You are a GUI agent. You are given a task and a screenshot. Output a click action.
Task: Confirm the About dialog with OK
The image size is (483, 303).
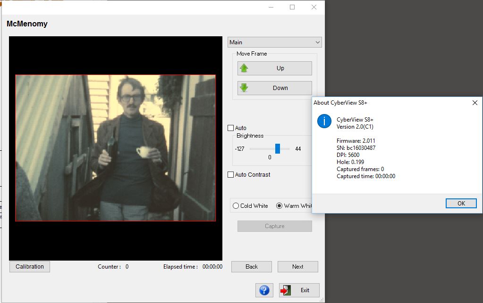(461, 204)
